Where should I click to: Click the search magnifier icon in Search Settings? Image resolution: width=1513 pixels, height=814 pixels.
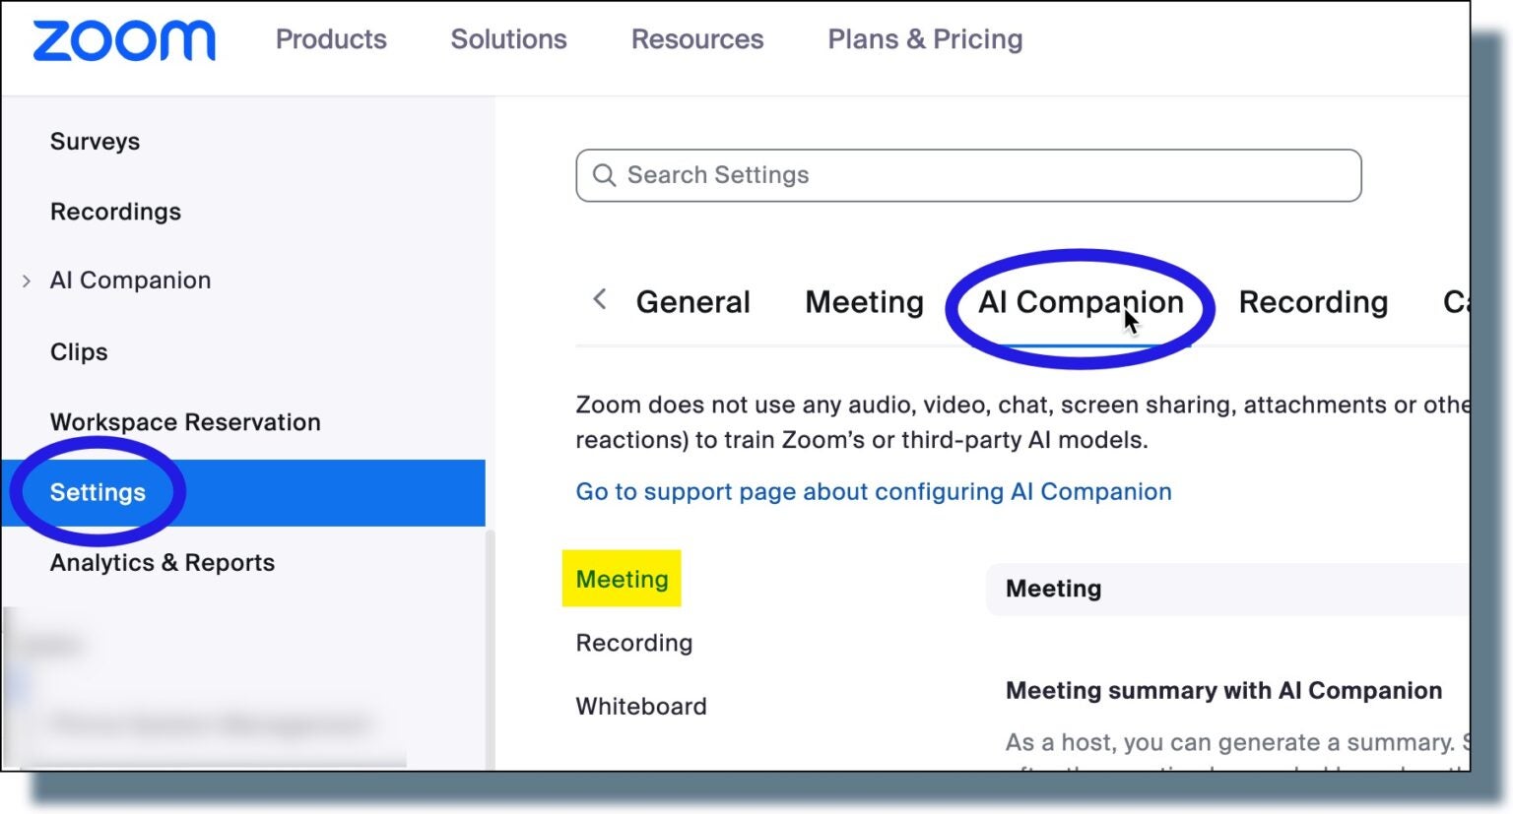(x=605, y=175)
